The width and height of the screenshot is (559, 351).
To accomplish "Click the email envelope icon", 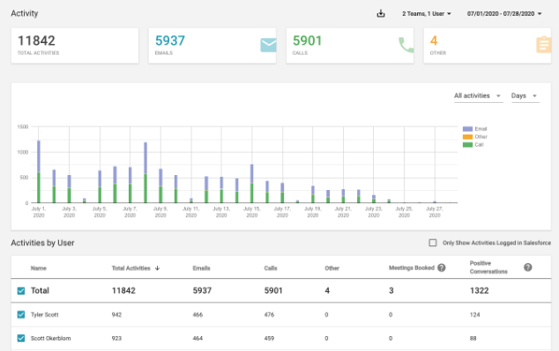I will [268, 45].
